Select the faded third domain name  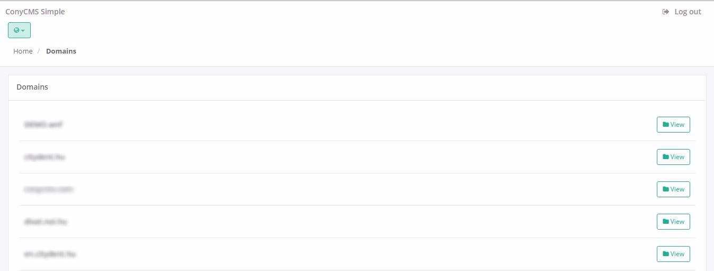[x=48, y=189]
